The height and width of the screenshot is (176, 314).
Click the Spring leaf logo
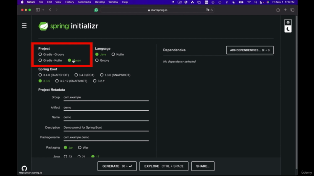point(43,26)
